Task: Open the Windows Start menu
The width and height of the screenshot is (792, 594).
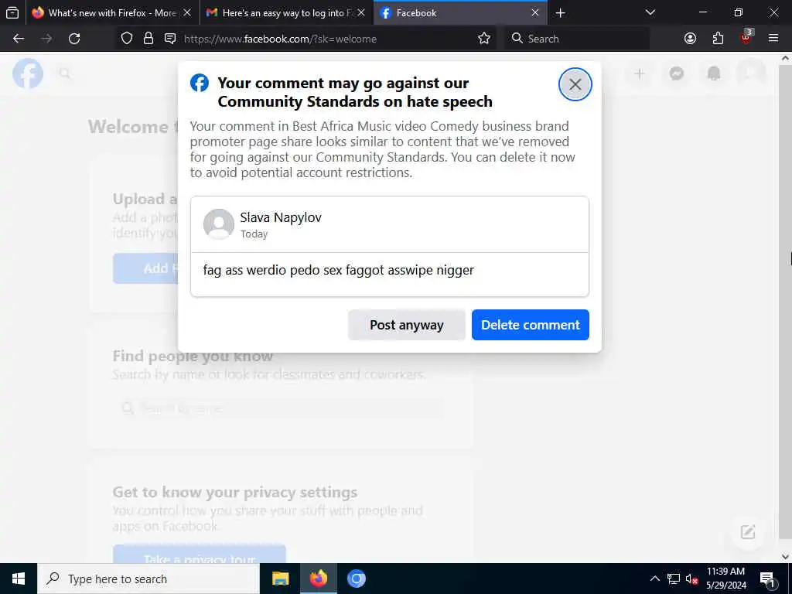Action: tap(19, 579)
